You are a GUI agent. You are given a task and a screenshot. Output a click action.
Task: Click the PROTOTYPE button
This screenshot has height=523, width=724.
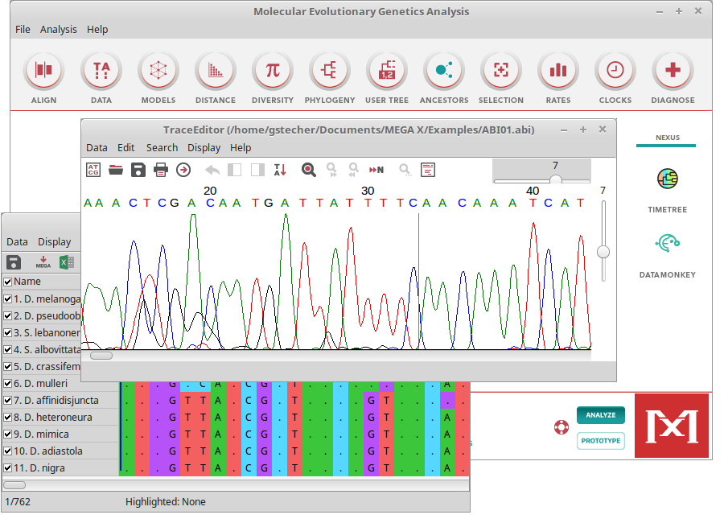tap(601, 441)
